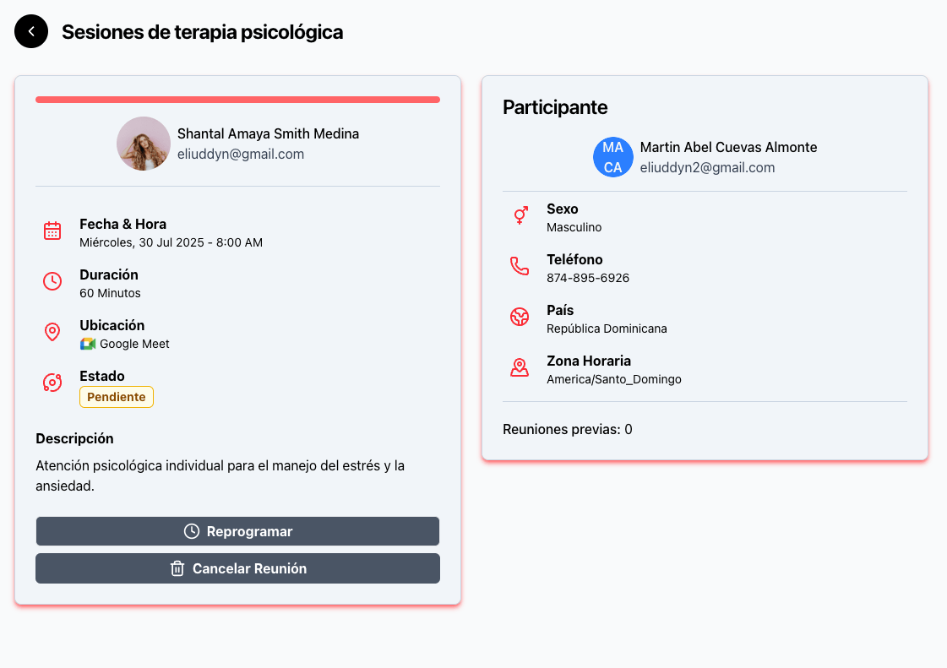Open Shantal Amaya's profile photo
This screenshot has height=668, width=947.
tap(144, 144)
